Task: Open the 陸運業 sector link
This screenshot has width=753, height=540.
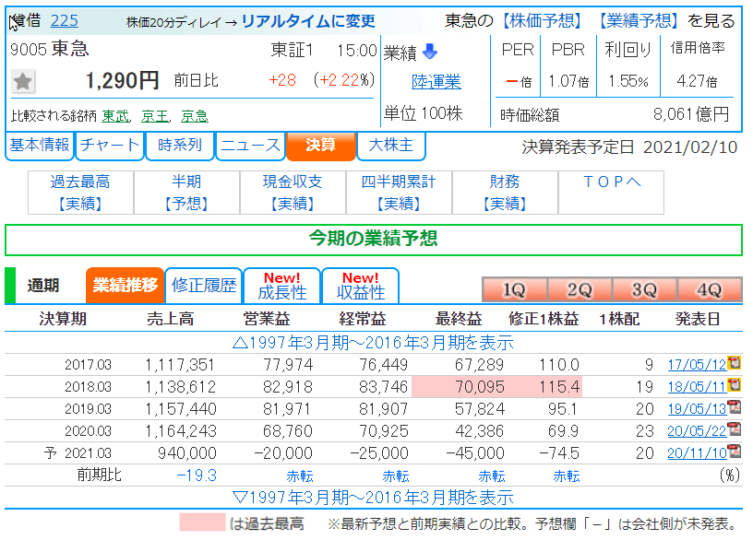Action: [436, 82]
